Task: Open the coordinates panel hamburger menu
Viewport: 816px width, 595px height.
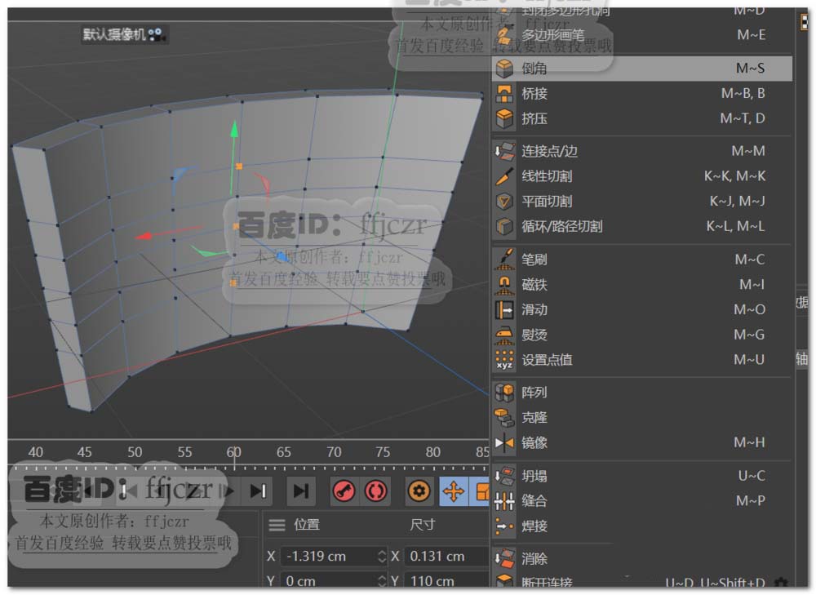Action: (x=277, y=526)
